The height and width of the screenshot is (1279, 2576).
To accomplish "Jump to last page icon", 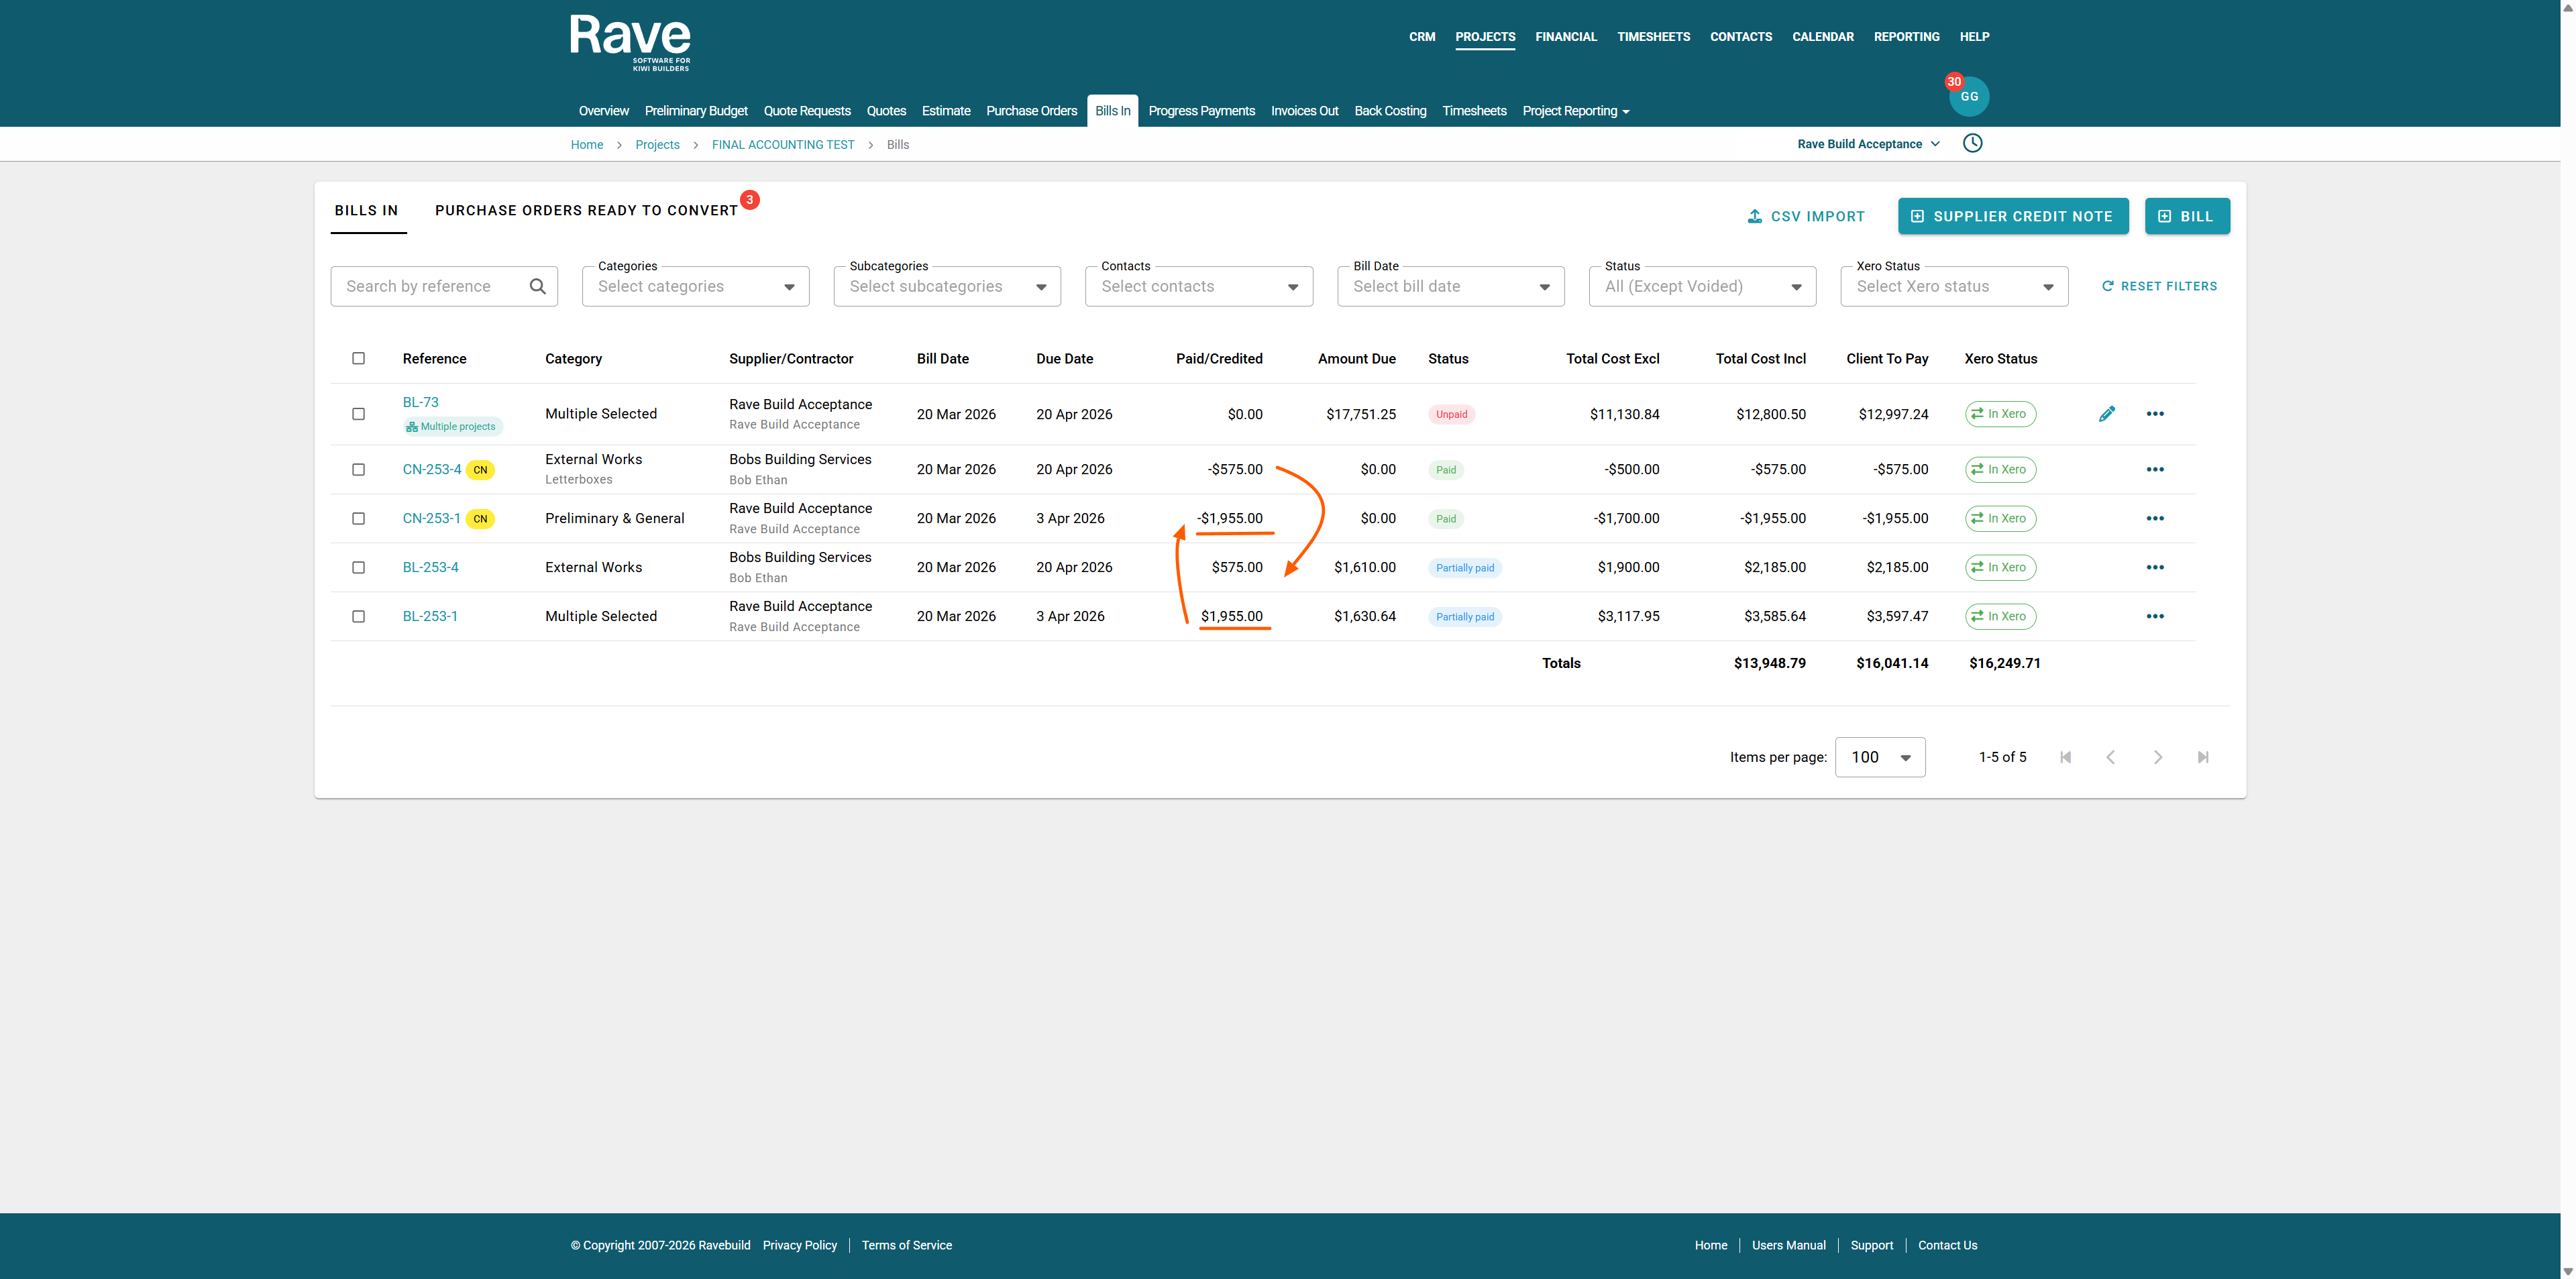I will (2202, 757).
